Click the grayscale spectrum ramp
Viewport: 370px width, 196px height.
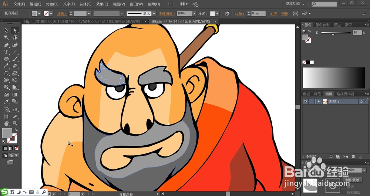point(334,78)
